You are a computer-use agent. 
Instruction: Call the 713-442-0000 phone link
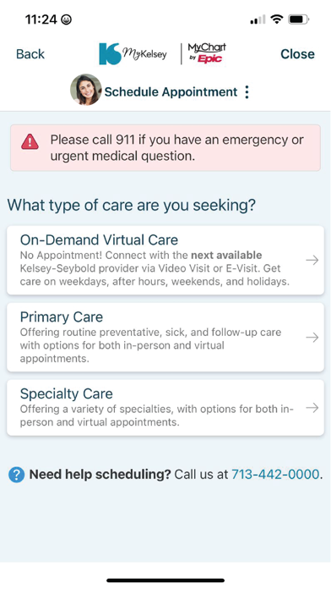pyautogui.click(x=275, y=475)
